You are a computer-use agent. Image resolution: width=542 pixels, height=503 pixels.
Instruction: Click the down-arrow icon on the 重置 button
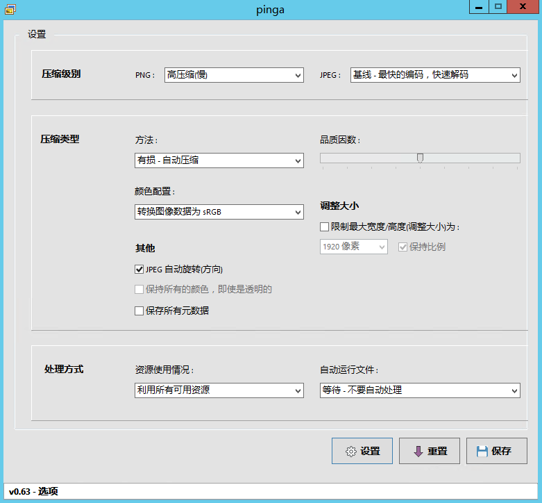(x=418, y=452)
